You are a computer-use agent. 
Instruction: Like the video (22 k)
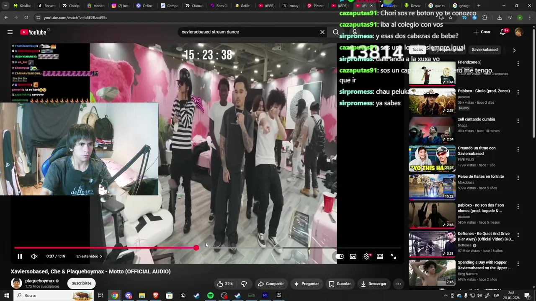click(x=224, y=283)
